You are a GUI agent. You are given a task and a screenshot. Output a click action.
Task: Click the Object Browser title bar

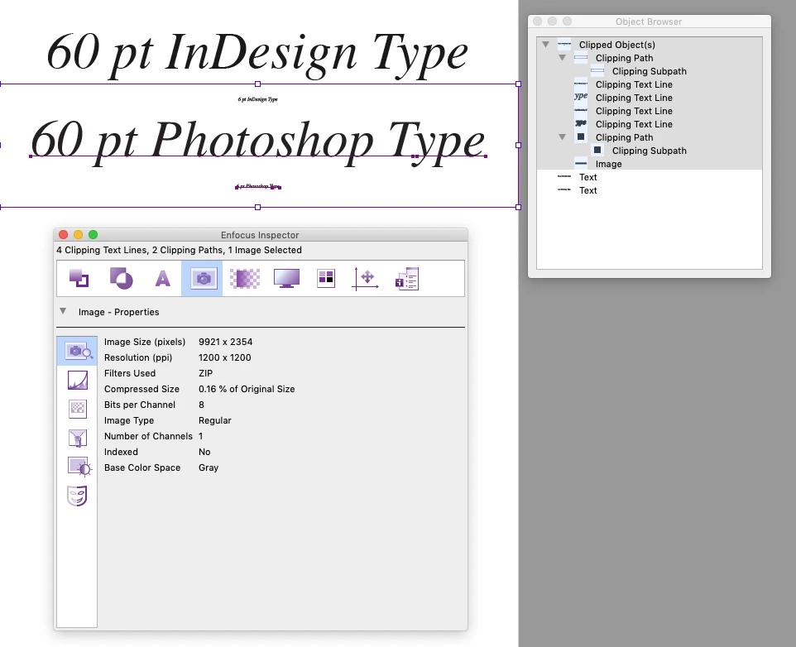tap(650, 22)
